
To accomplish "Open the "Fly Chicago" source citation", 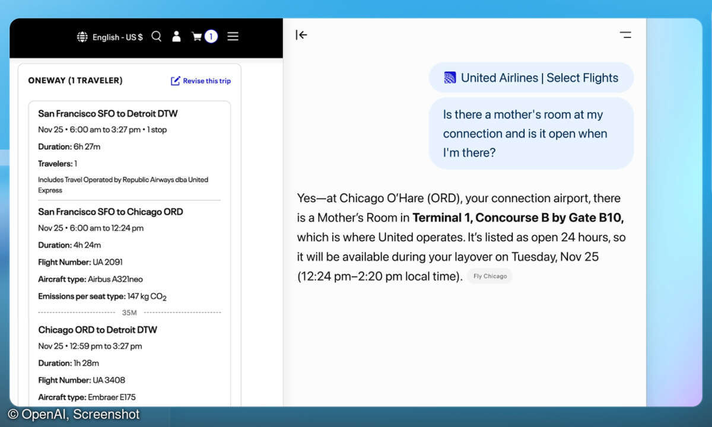I will (490, 276).
